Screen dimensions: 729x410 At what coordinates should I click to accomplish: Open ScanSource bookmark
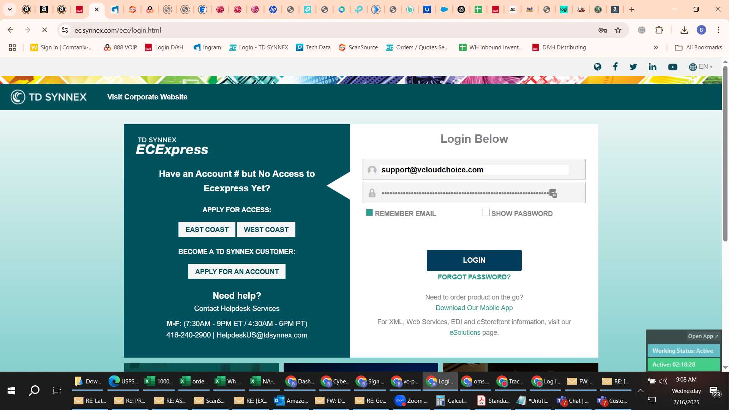point(358,47)
